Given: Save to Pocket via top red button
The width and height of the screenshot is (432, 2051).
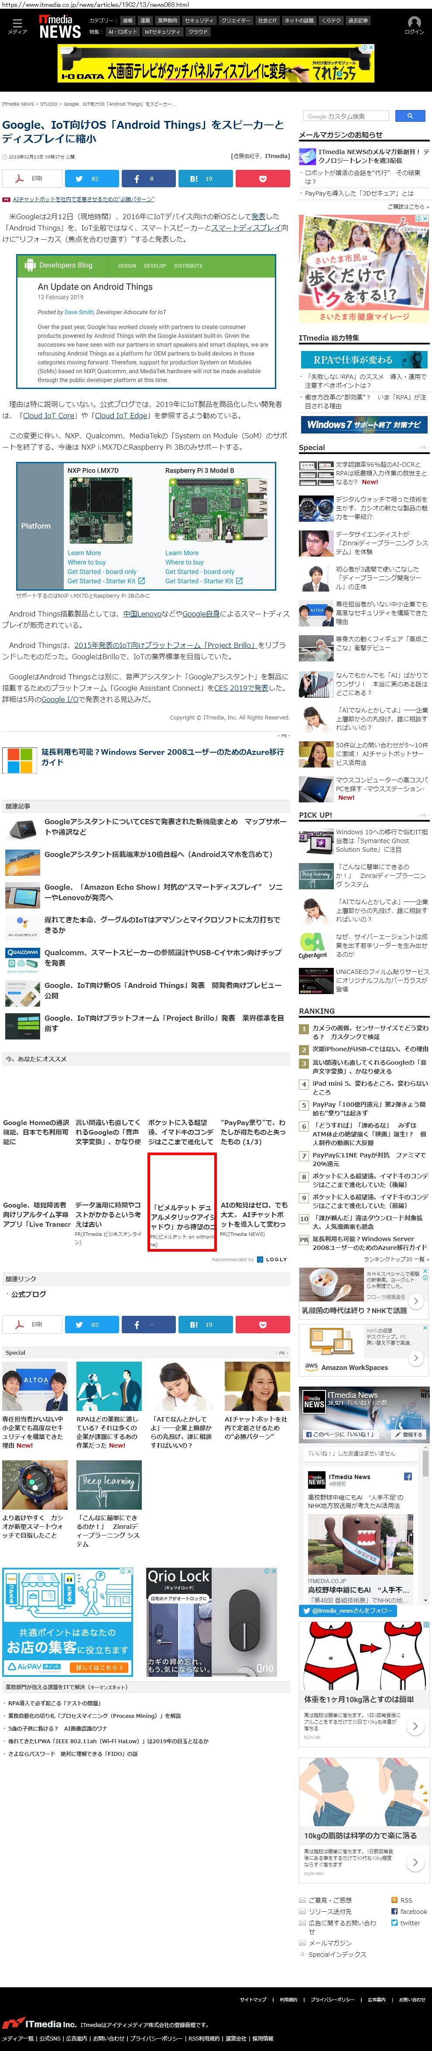Looking at the screenshot, I should pos(263,179).
